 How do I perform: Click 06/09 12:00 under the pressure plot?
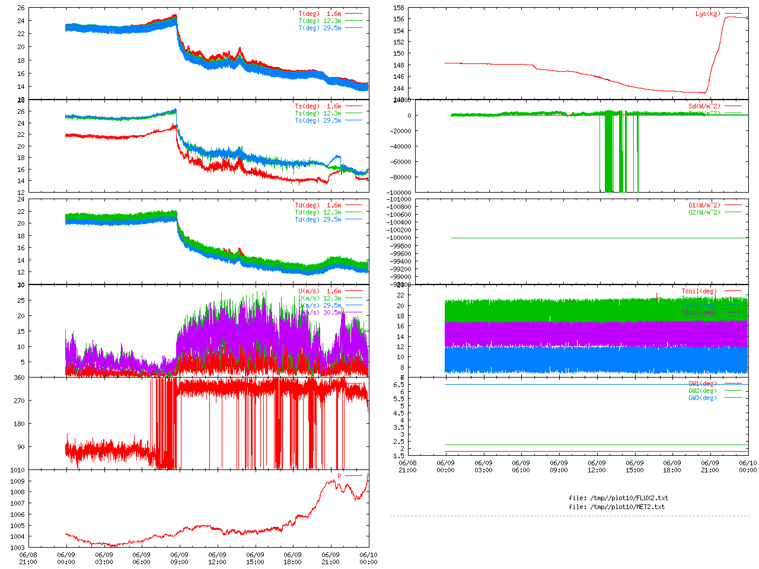[217, 558]
